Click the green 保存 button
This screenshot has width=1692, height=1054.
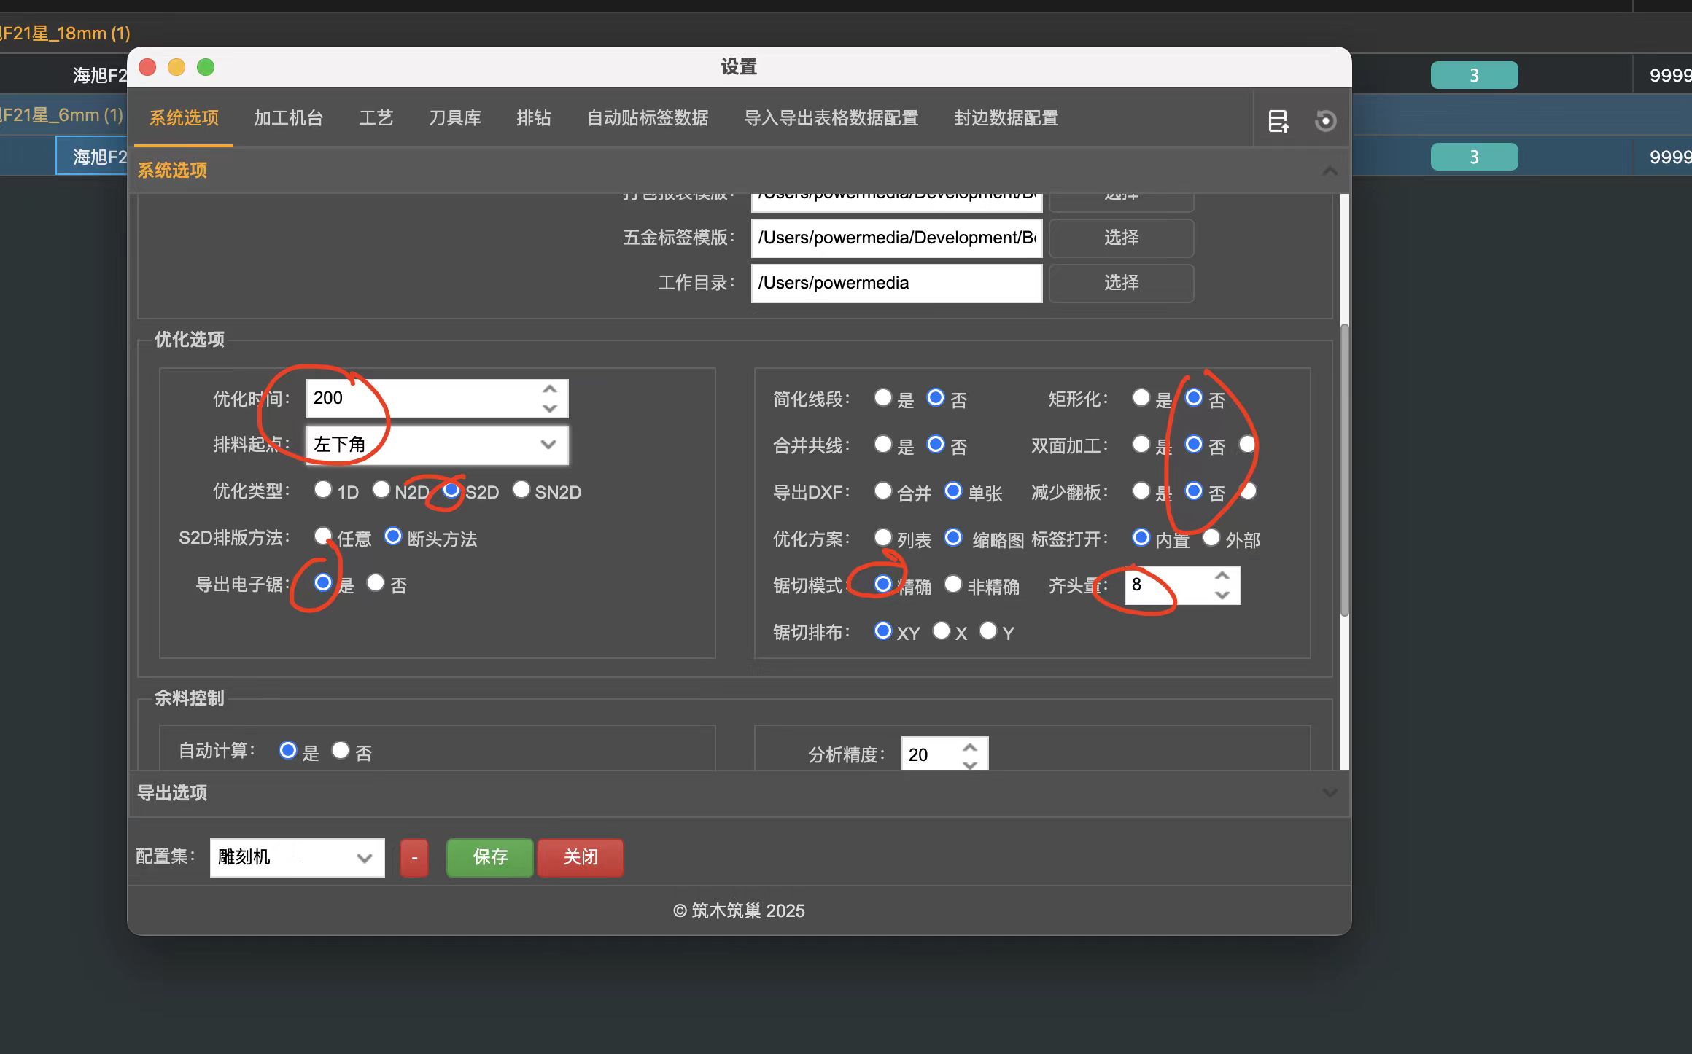[x=489, y=857]
